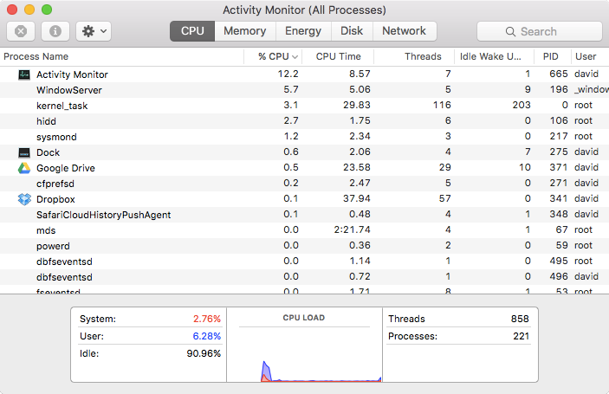Toggle % CPU column sort order
The image size is (609, 394).
click(273, 56)
